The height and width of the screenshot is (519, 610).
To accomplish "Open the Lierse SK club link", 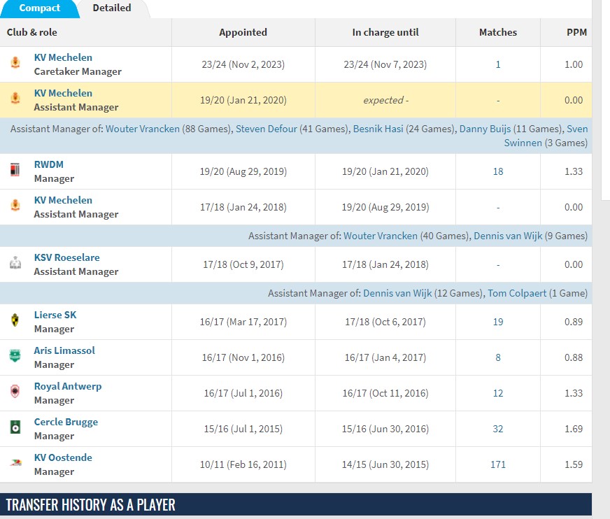I will point(55,315).
